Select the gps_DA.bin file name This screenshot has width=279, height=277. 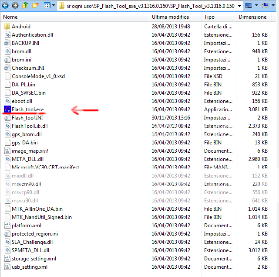point(25,143)
